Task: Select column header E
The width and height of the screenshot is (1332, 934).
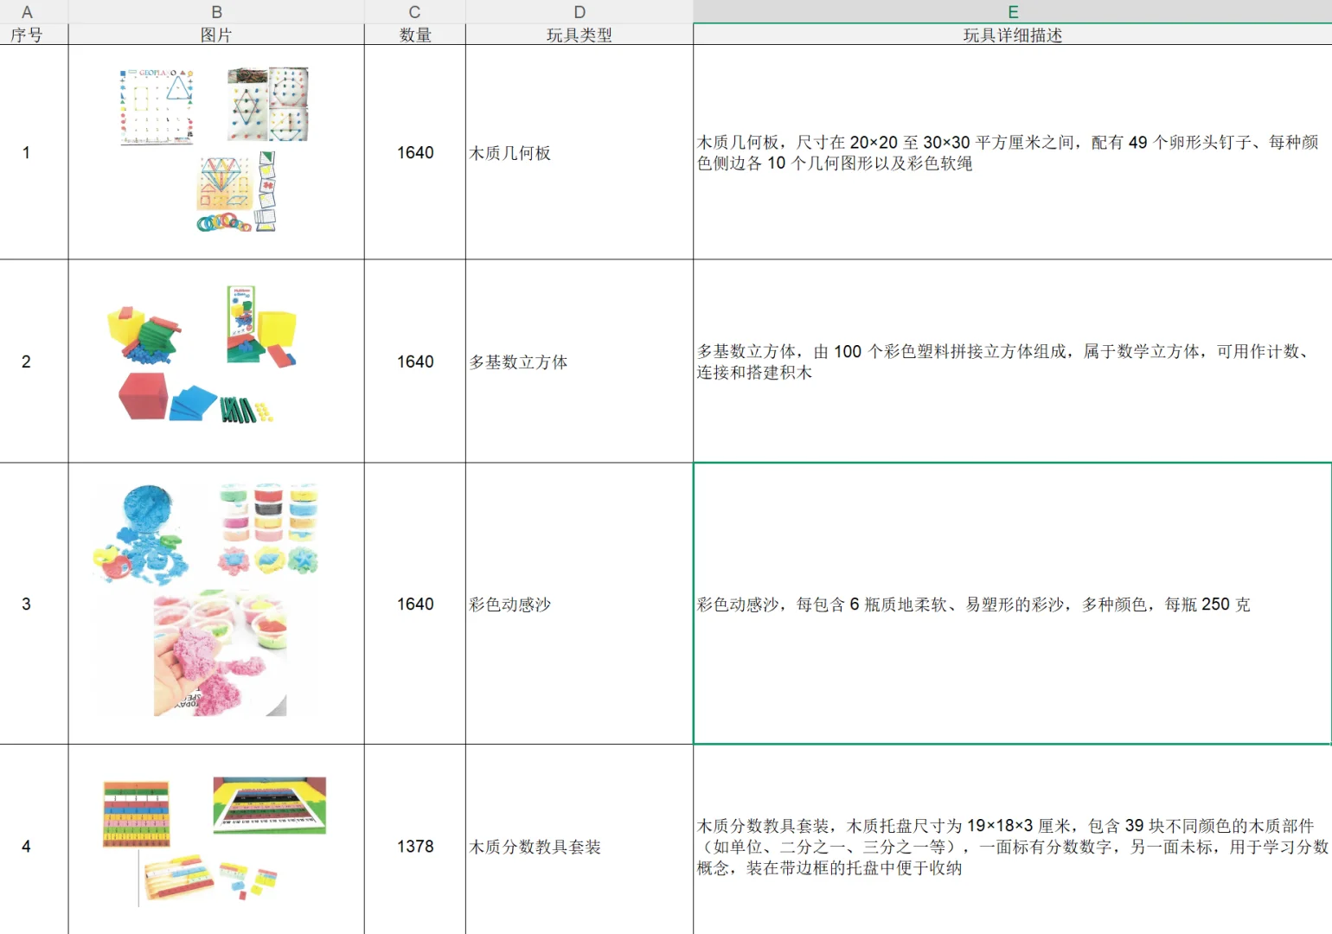Action: coord(1012,11)
